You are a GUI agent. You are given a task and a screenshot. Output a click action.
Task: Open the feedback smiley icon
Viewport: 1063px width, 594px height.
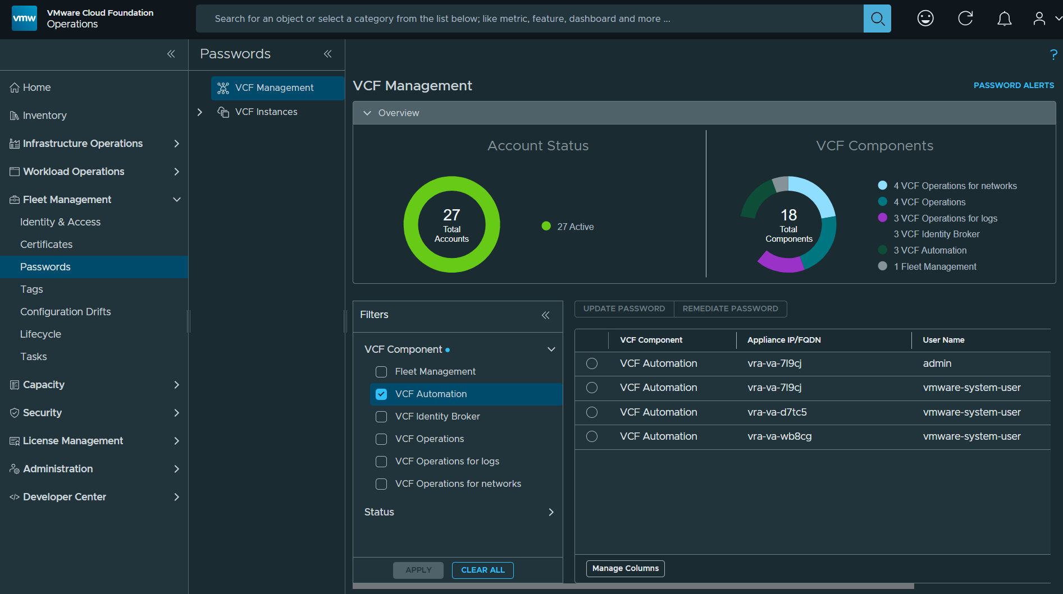point(925,19)
